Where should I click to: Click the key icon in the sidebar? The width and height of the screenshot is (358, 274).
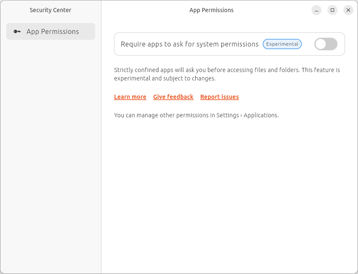click(17, 31)
